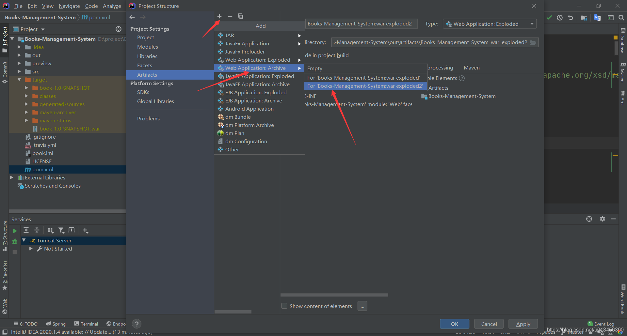Click the Filter funnel icon in Services
Viewport: 627px width, 336px height.
click(61, 230)
